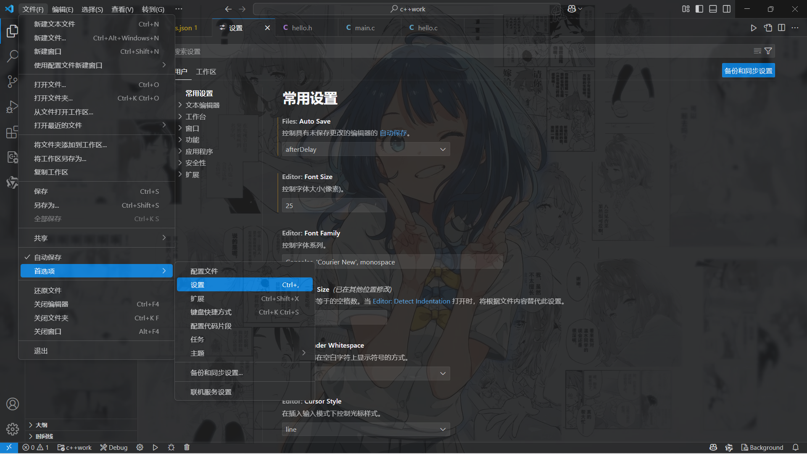Open the Accounts icon in activity bar
The width and height of the screenshot is (807, 454).
12,404
